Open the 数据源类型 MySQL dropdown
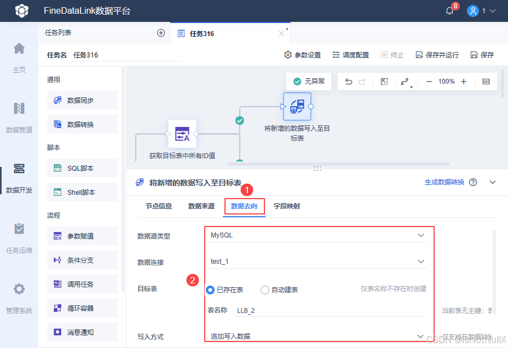508x348 pixels. click(317, 235)
